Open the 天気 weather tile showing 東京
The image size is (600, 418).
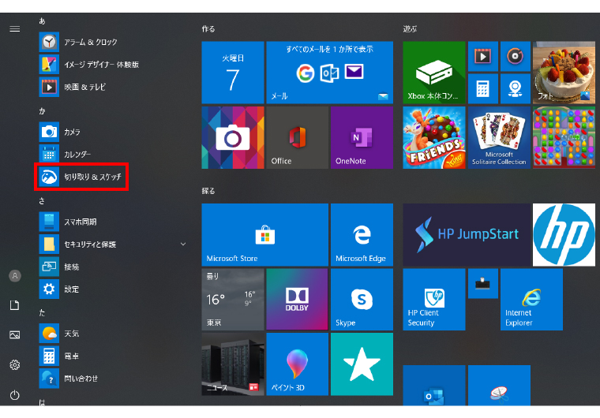232,299
